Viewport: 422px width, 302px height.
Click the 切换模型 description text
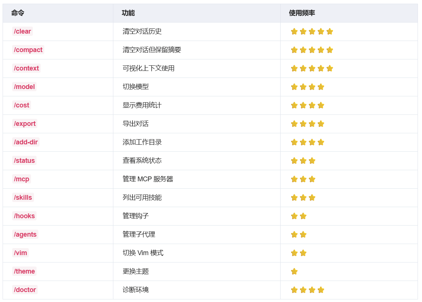[x=135, y=87]
